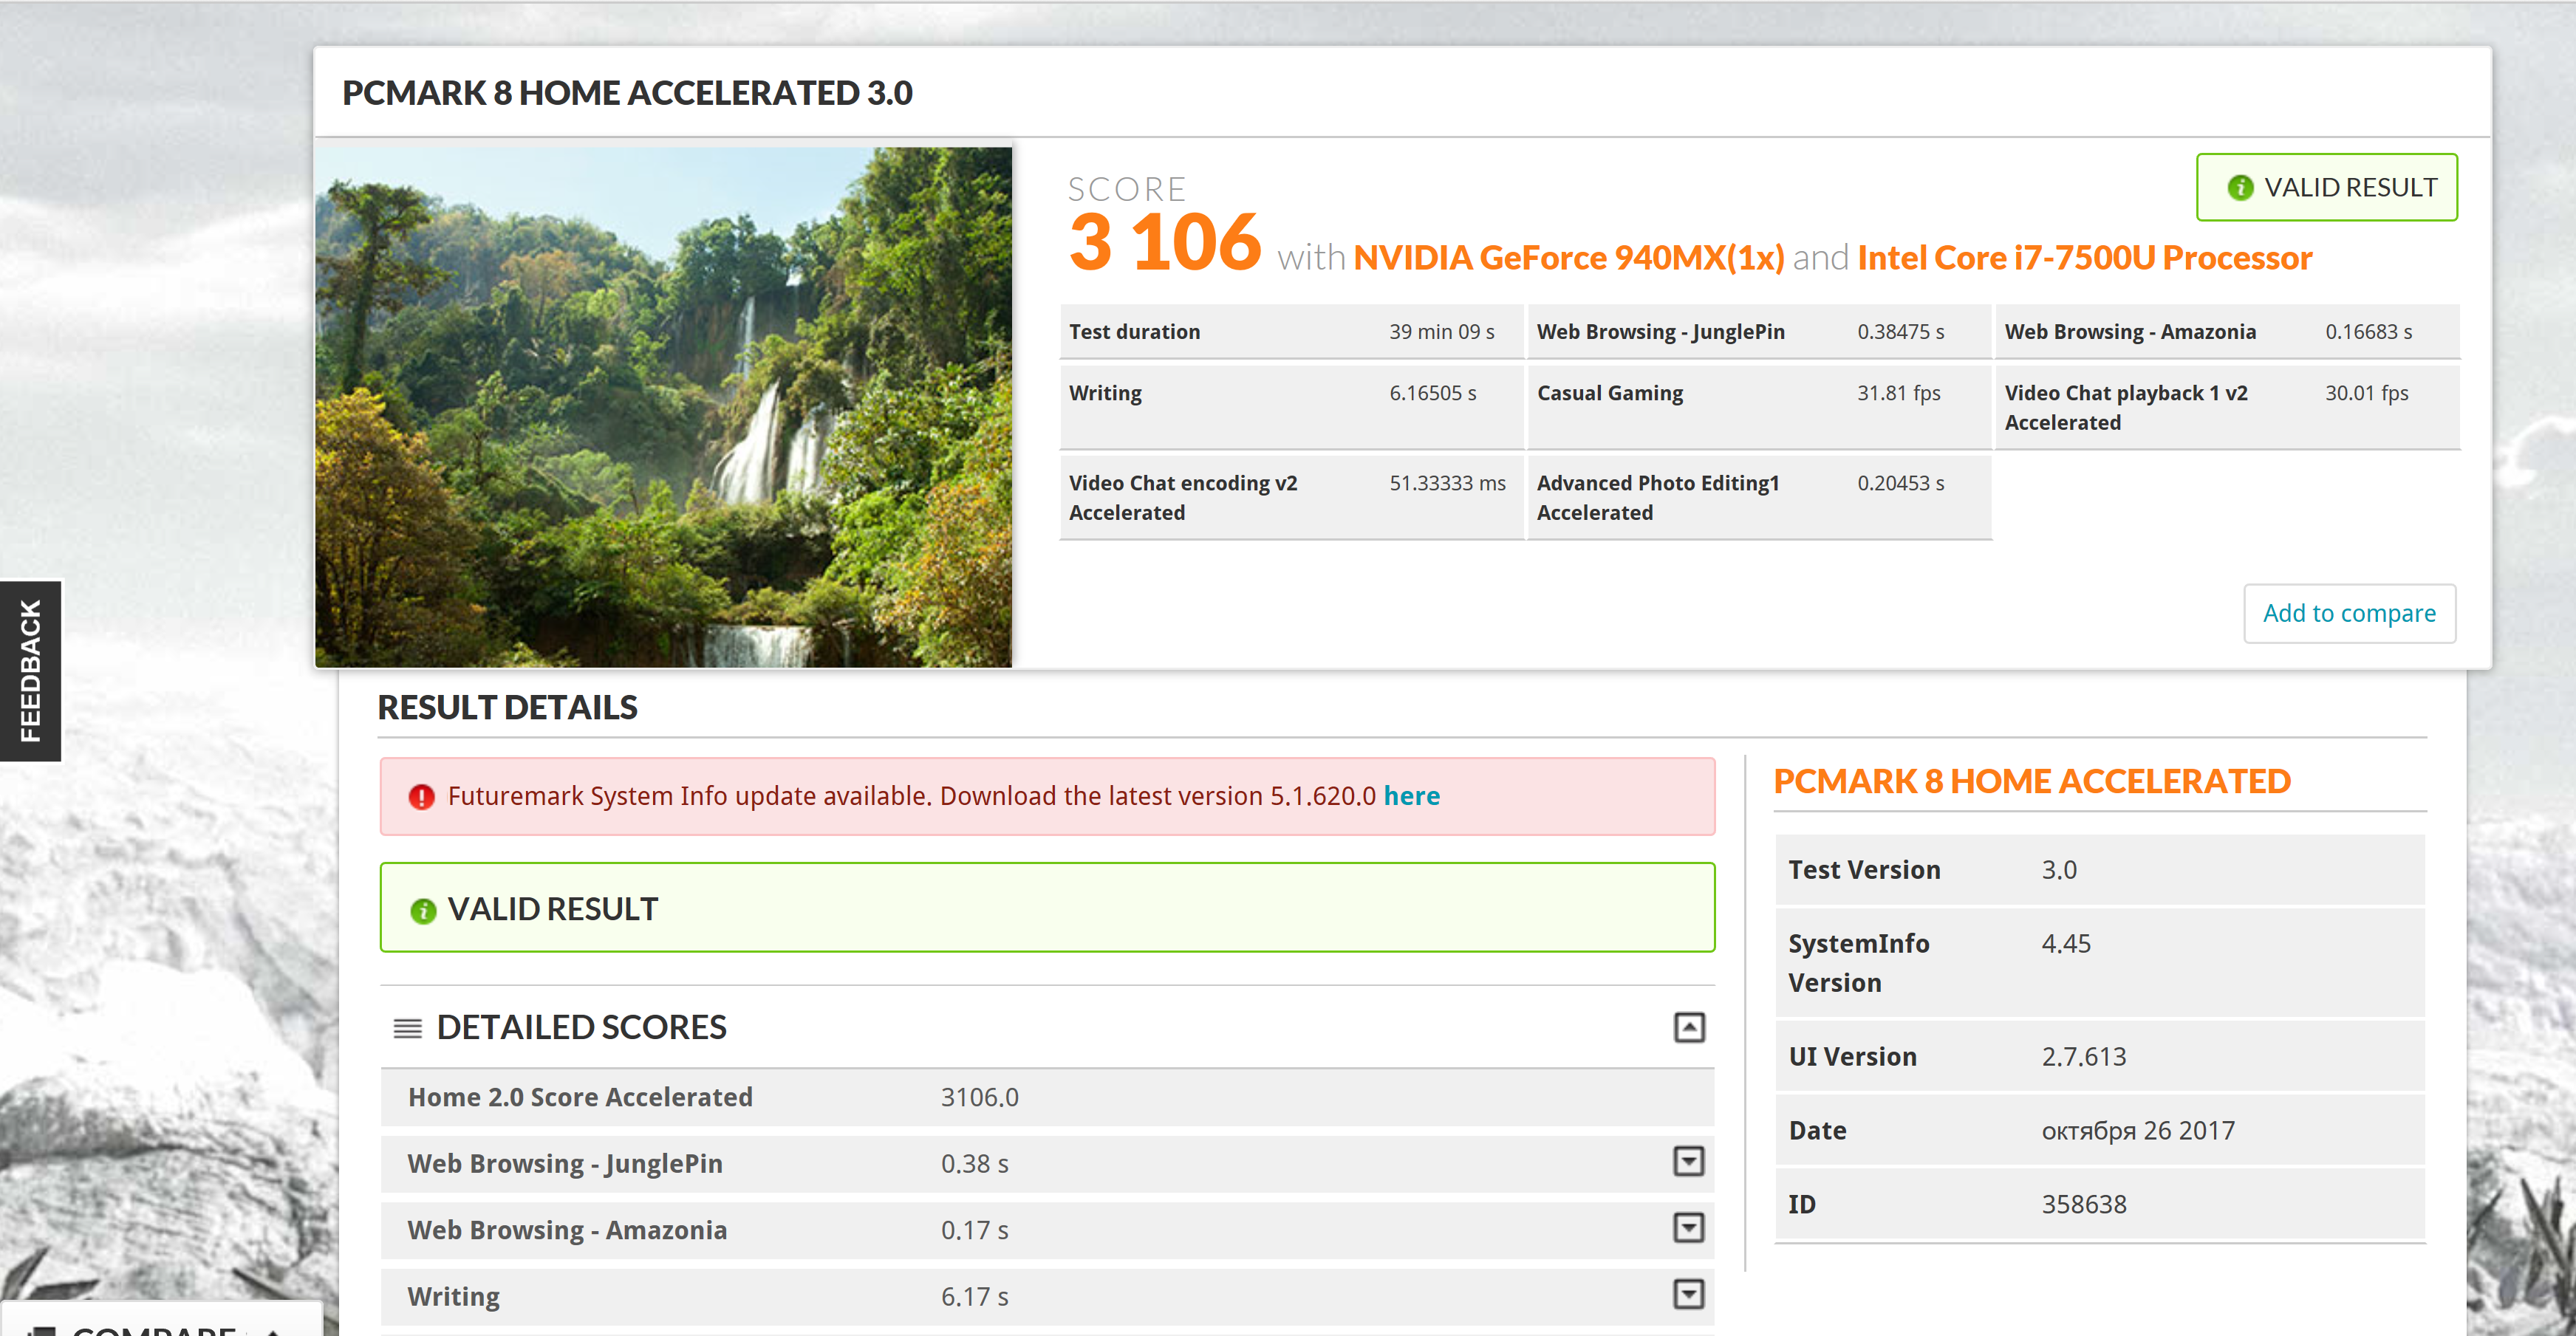Click the Casual Gaming label
2576x1336 pixels.
pos(1609,394)
